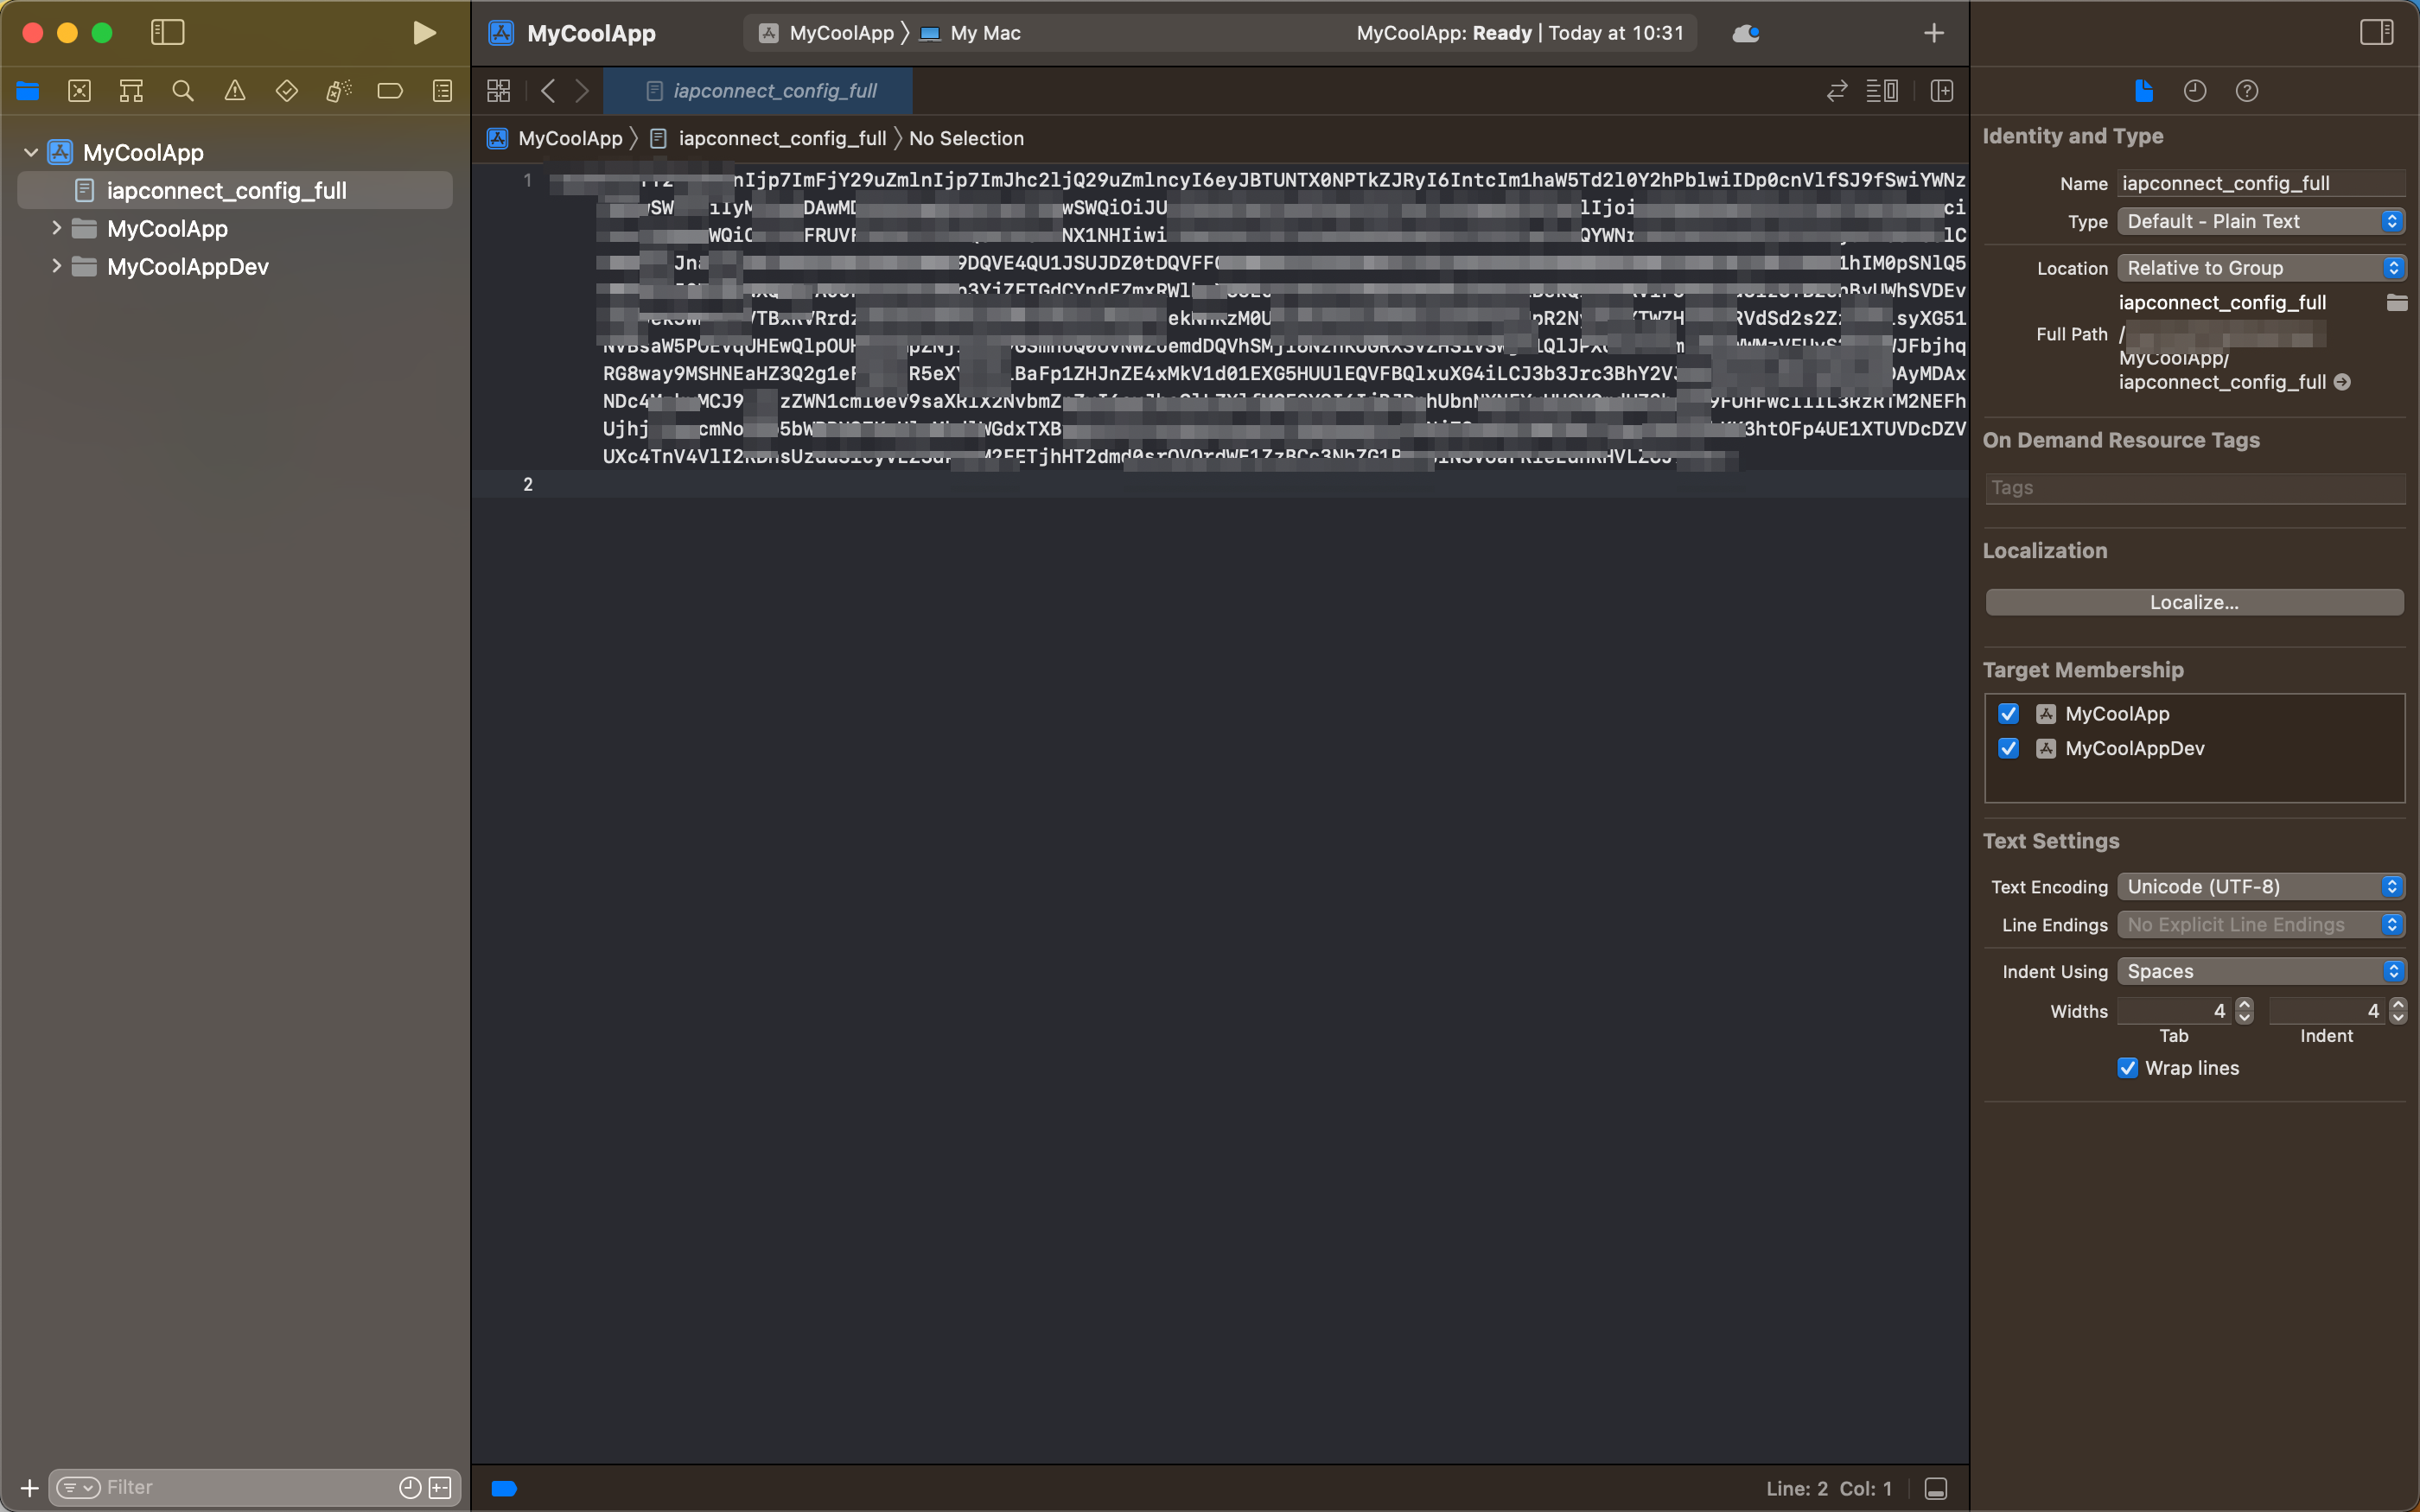
Task: Click the Add Editor on Right icon
Action: click(1941, 91)
